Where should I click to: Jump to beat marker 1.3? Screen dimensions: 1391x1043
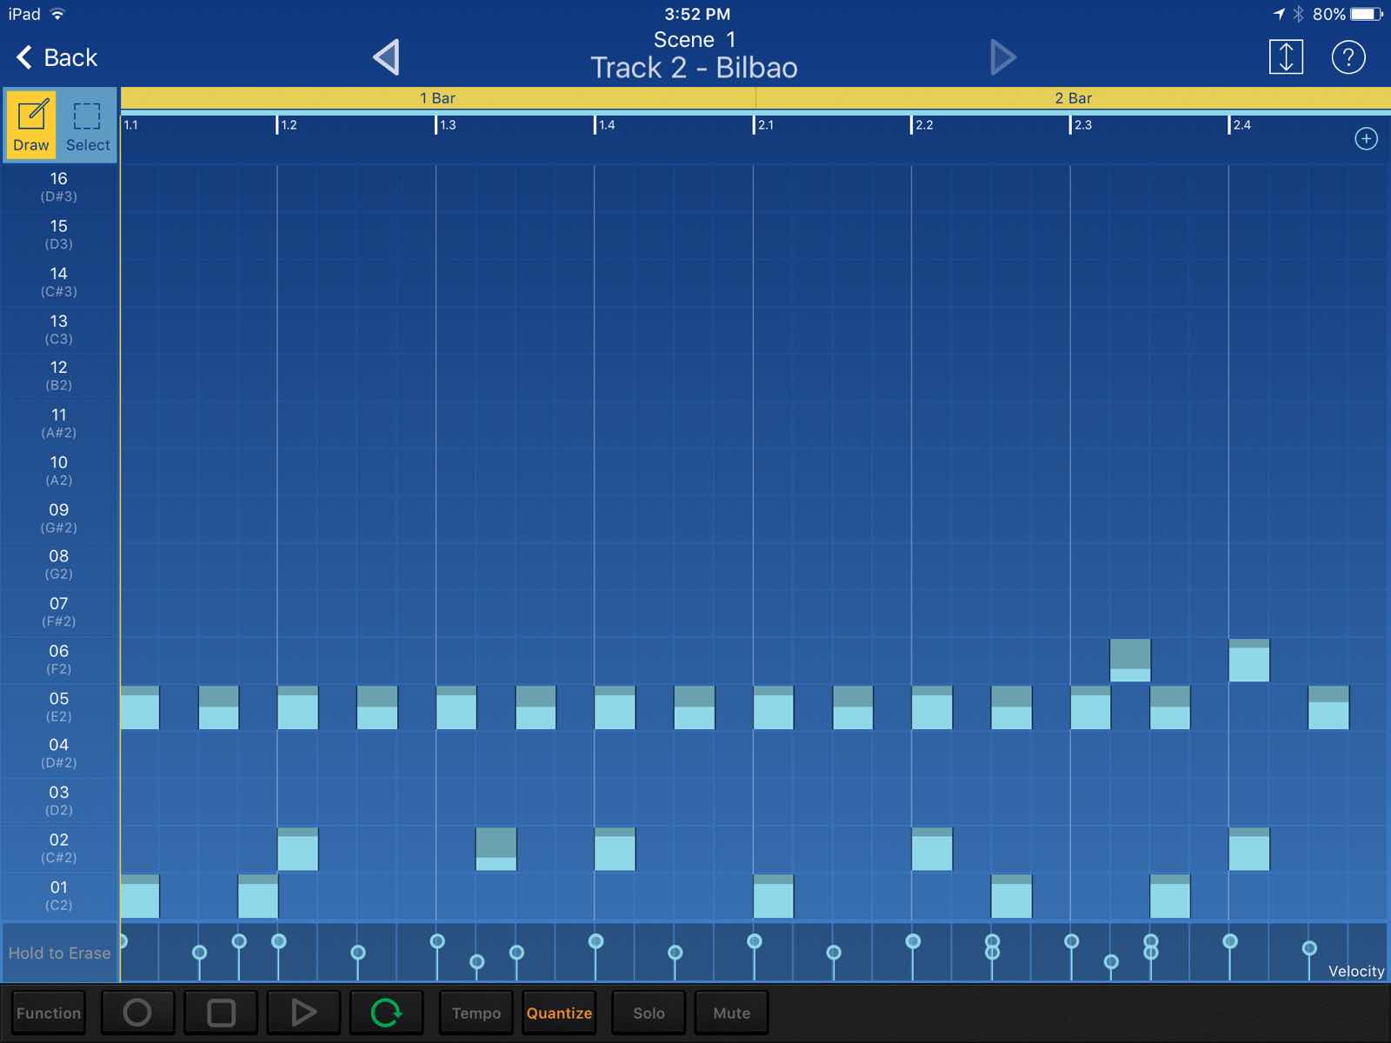(x=447, y=125)
